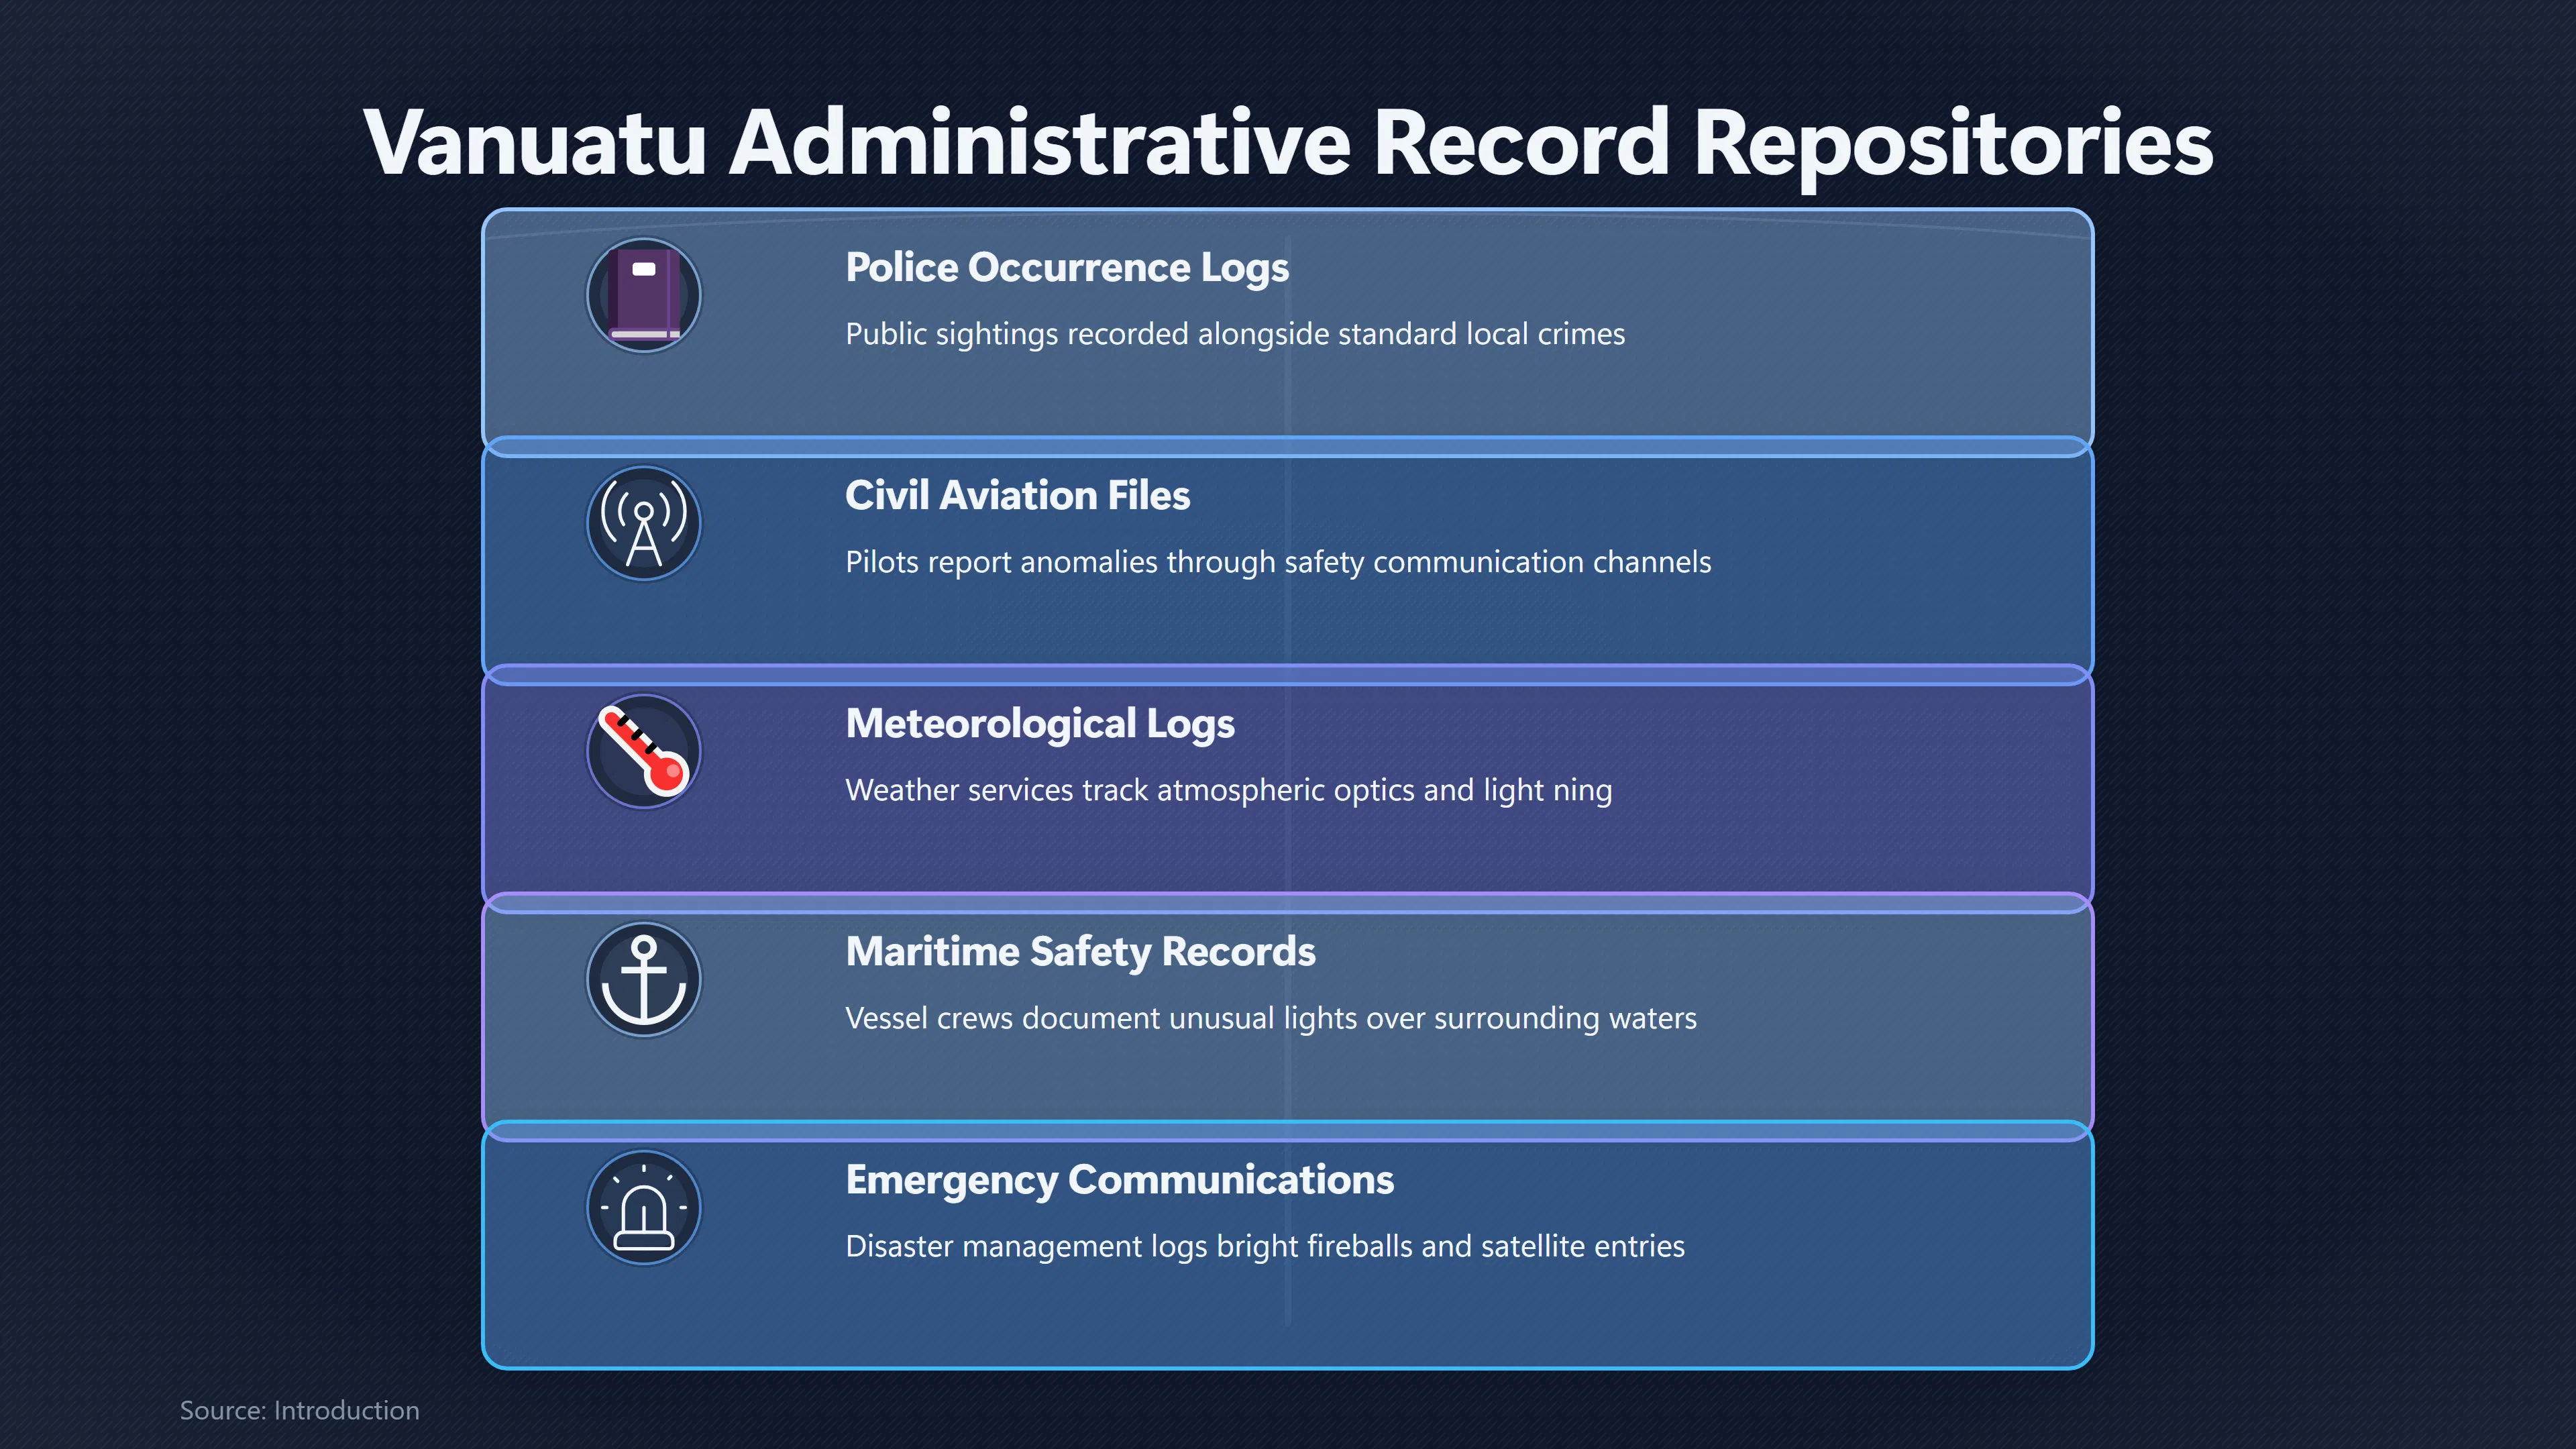Click text about weather services tracking atmospheric optics
The image size is (2576, 1449).
[1228, 790]
